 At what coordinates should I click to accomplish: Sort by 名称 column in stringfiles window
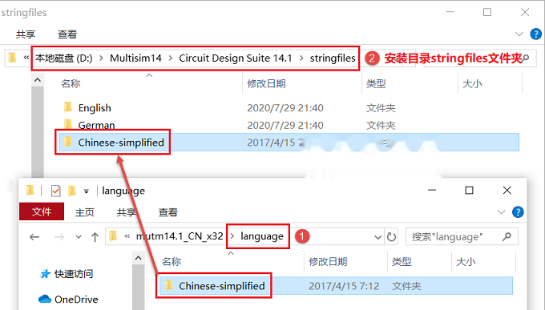pos(71,84)
